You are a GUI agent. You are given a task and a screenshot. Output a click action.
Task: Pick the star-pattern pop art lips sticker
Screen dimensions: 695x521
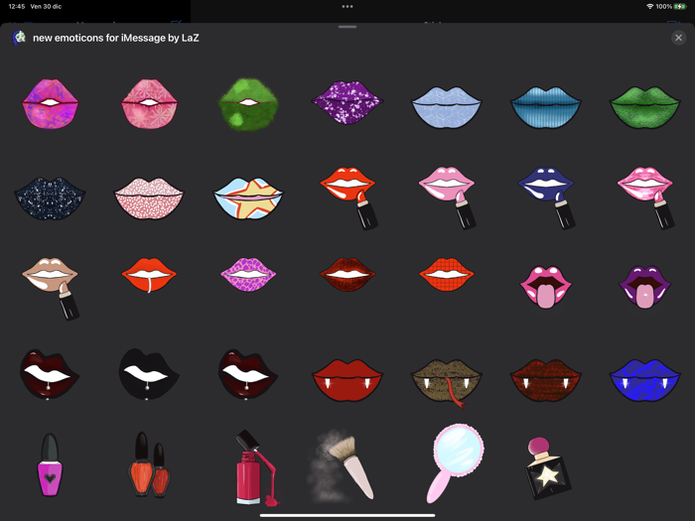[248, 198]
